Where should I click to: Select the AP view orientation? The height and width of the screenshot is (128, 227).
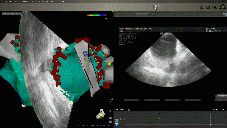(x=79, y=126)
